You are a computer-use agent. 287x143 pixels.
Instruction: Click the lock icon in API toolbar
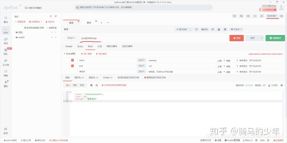click(x=219, y=29)
